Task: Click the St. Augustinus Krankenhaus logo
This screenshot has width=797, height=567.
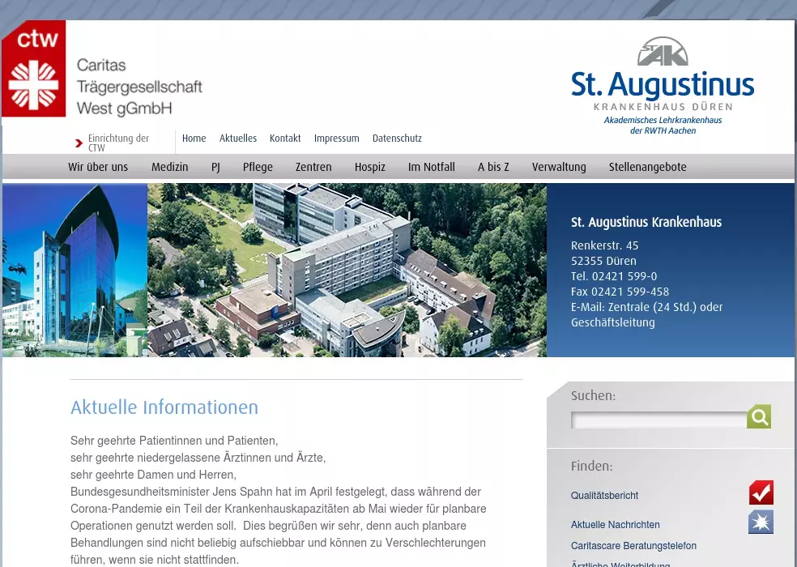Action: coord(663,85)
